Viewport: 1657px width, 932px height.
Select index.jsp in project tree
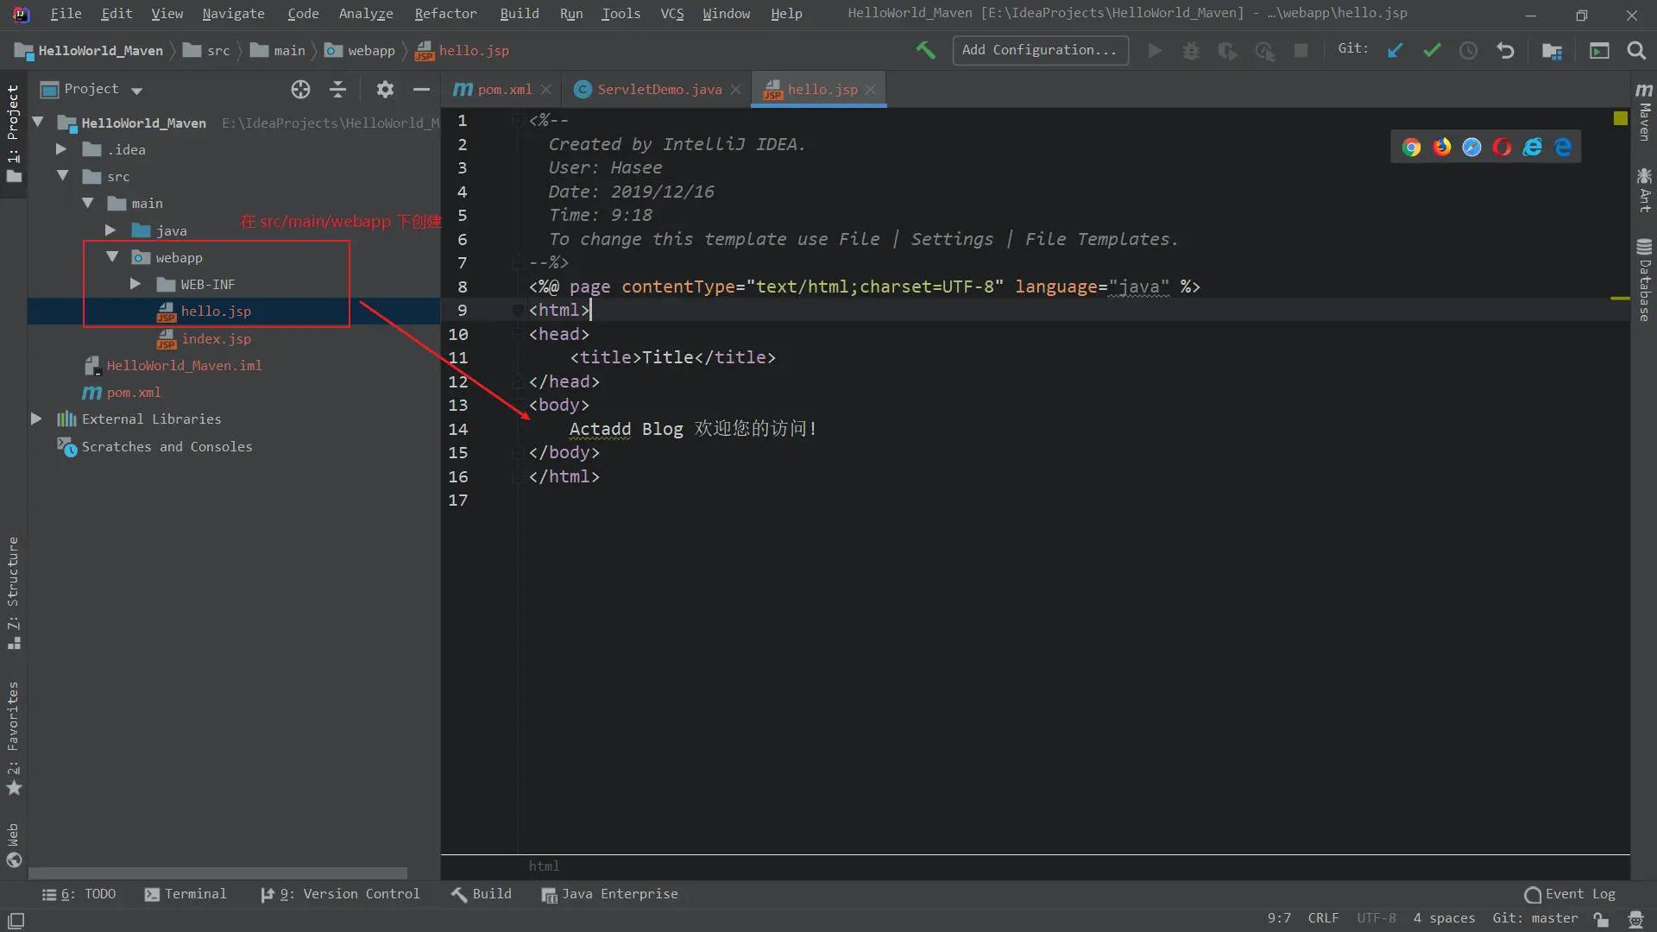216,338
